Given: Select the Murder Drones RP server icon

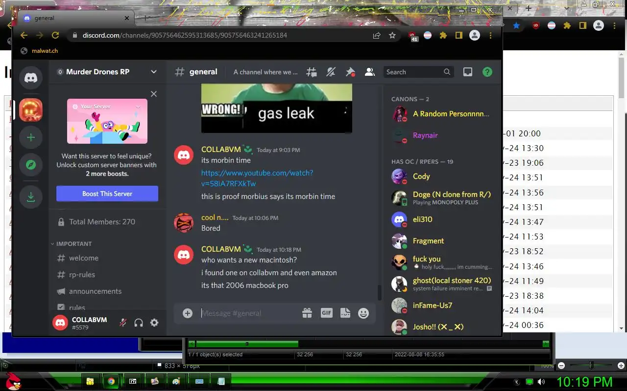Looking at the screenshot, I should coord(31,110).
